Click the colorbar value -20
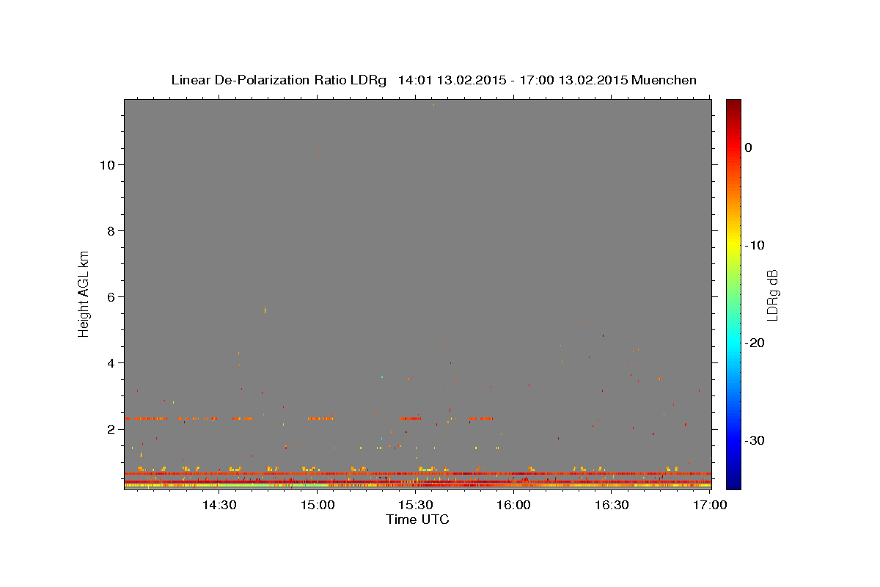Image resolution: width=880 pixels, height=587 pixels. coord(755,343)
